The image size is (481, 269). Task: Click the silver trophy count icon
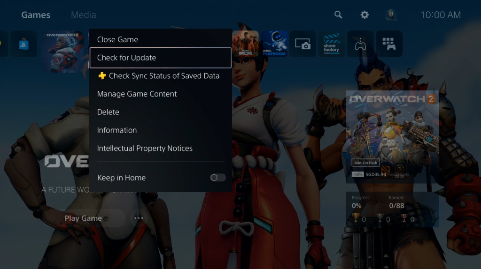(380, 218)
